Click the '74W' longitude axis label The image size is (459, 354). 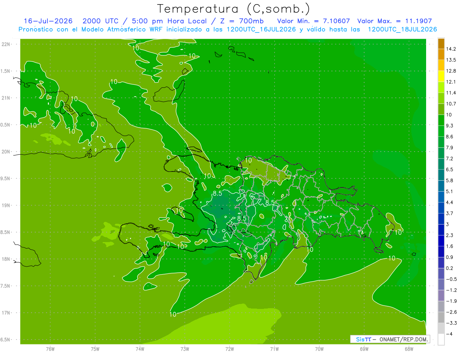(x=140, y=349)
